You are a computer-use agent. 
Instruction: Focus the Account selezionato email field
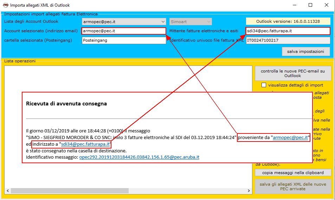123,31
